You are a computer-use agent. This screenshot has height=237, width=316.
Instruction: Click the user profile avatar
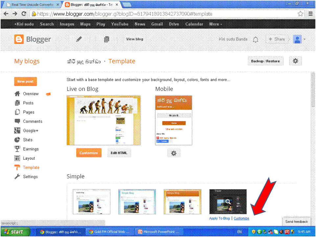(x=297, y=39)
